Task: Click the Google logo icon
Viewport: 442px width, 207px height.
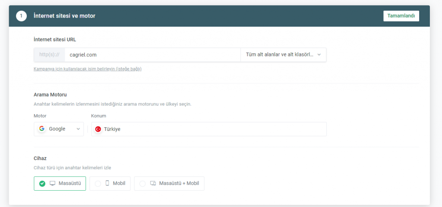Action: point(42,129)
